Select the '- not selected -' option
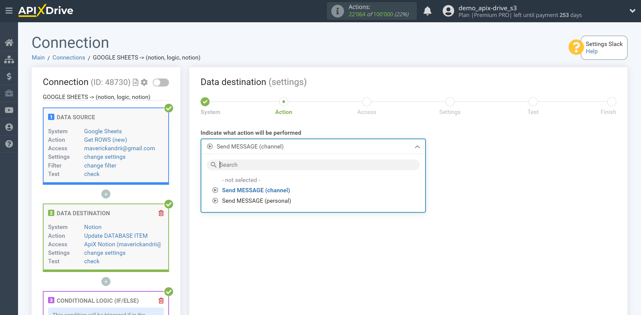The width and height of the screenshot is (641, 315). tap(241, 180)
